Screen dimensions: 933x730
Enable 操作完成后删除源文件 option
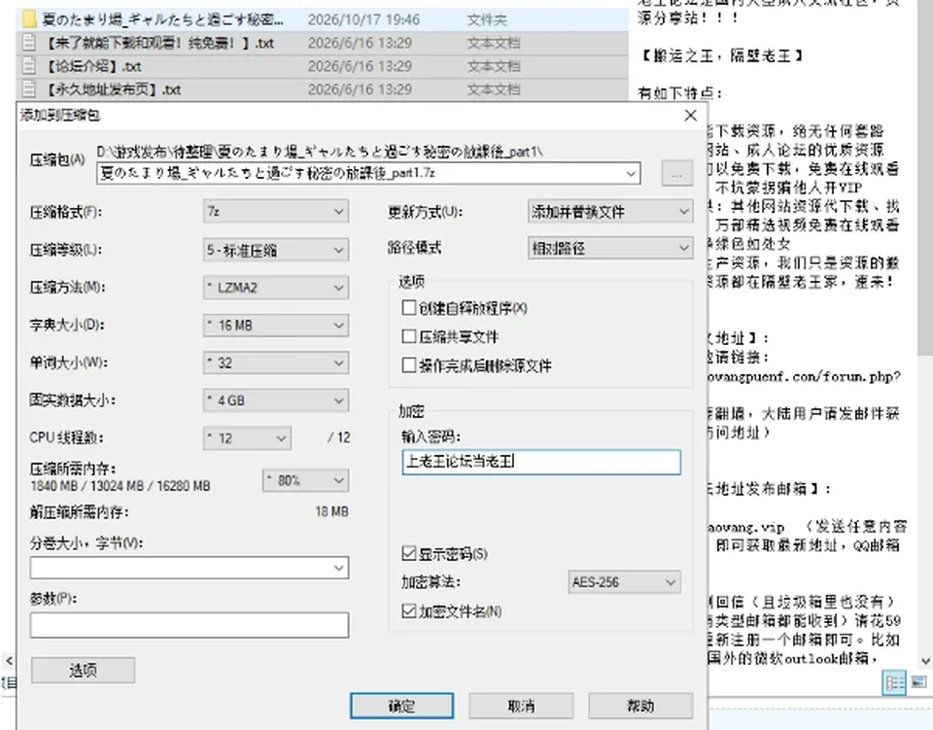click(409, 365)
